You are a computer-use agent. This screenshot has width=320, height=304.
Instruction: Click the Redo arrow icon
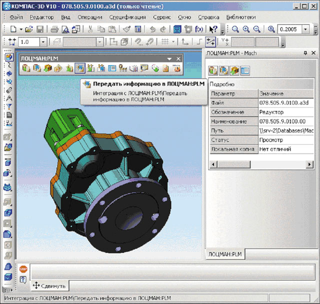(x=163, y=29)
